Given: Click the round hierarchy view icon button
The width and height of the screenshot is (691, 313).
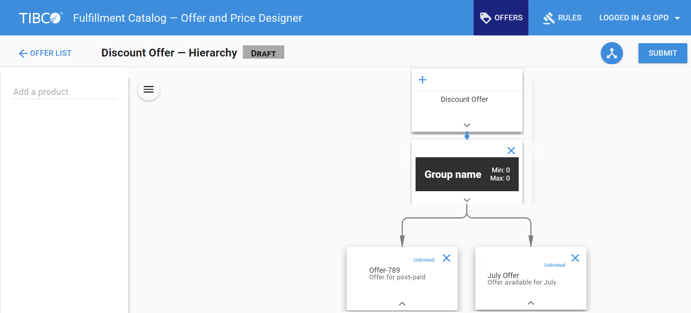Looking at the screenshot, I should click(x=612, y=53).
